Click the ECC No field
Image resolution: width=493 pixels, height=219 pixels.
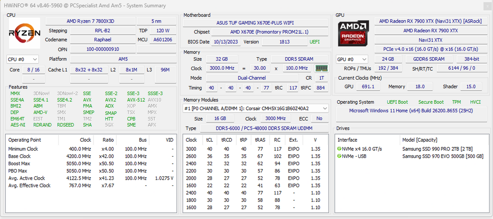320,119
